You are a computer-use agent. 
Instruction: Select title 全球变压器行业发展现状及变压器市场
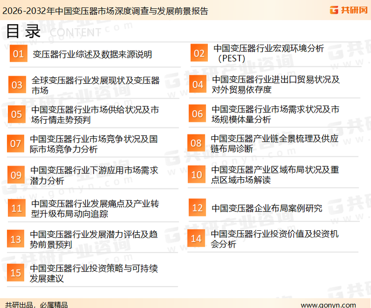tap(95, 85)
